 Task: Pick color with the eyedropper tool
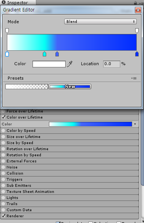70,64
